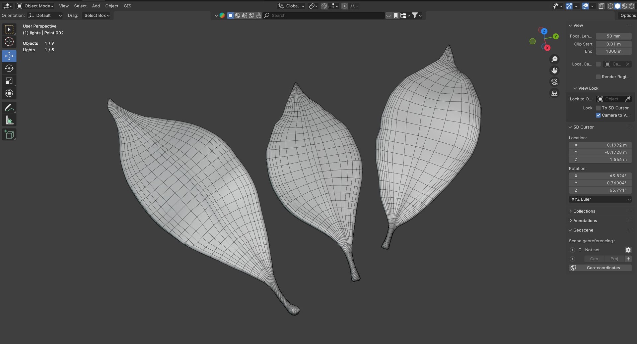Open the Object Mode dropdown
This screenshot has width=637, height=344.
[x=35, y=6]
